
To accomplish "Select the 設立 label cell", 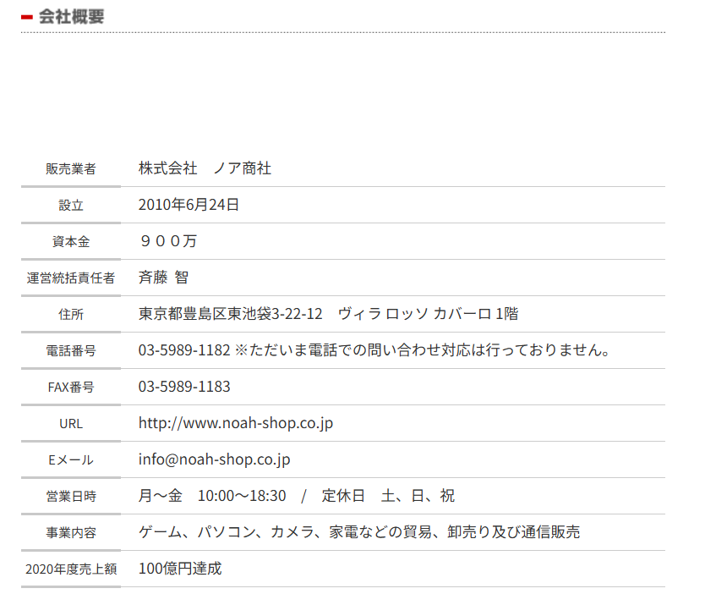I will click(x=71, y=205).
